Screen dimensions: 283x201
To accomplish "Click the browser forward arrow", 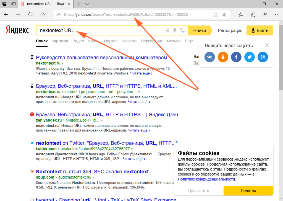I will click(x=18, y=14).
